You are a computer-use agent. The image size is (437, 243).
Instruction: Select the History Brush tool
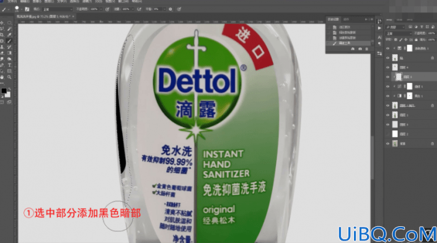[x=9, y=47]
